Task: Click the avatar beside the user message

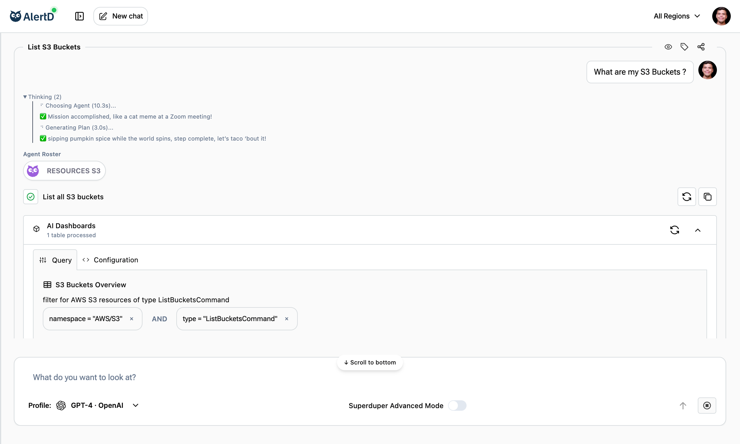Action: pos(707,70)
